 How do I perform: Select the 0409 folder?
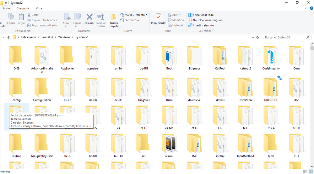[16, 58]
